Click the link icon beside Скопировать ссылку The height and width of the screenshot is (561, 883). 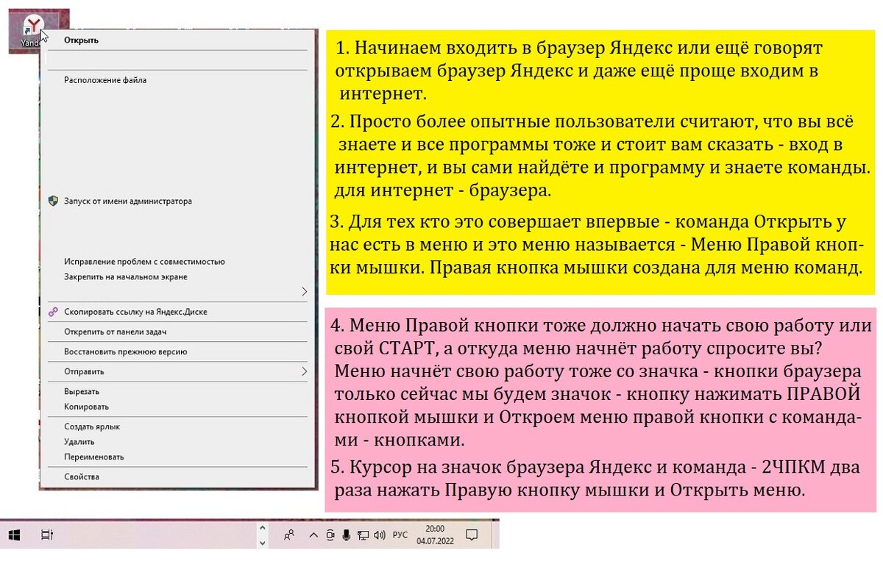[53, 312]
